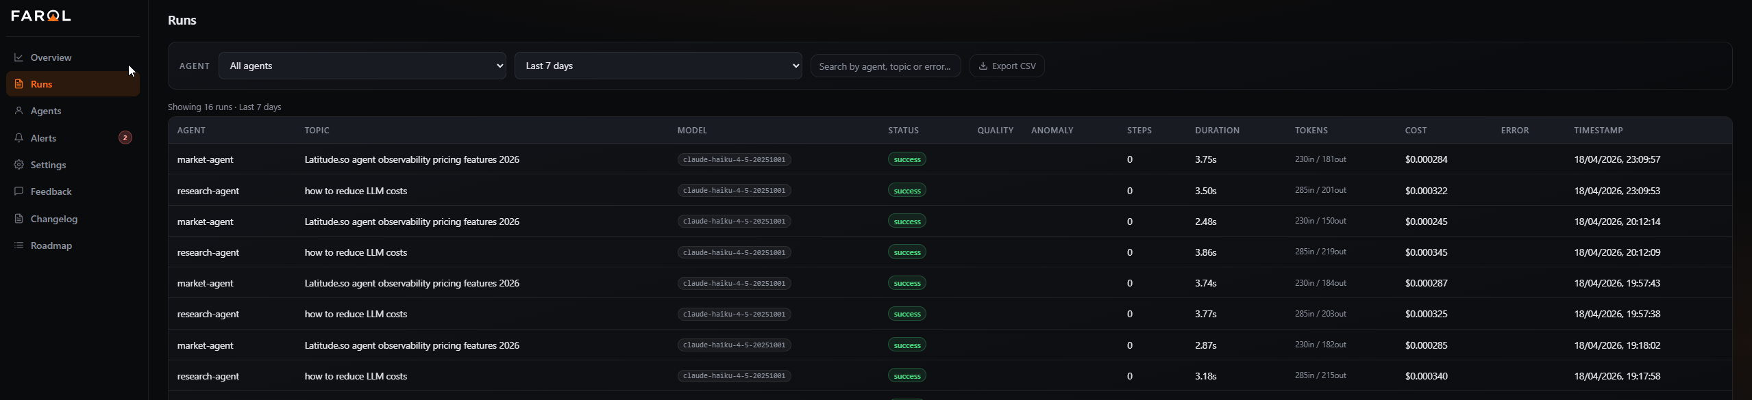
Task: Select run with timestamp 18/04/2026, 19:57:43
Action: (950, 283)
